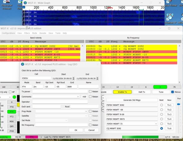The image size is (183, 141).
Task: Select Next radio for Tx 1 message
Action: pos(162,105)
